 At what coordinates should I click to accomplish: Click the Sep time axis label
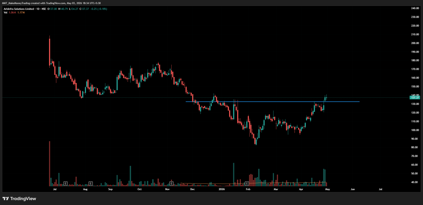tap(110, 189)
